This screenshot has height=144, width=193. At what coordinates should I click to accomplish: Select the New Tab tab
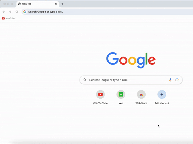[38, 4]
